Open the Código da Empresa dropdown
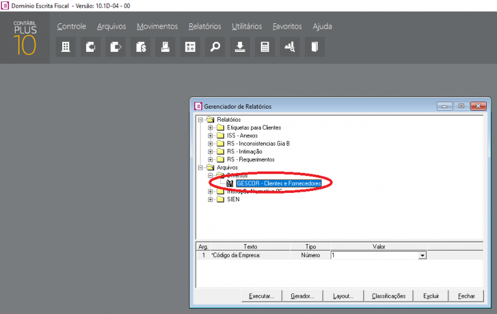Image resolution: width=497 pixels, height=314 pixels. (x=423, y=256)
